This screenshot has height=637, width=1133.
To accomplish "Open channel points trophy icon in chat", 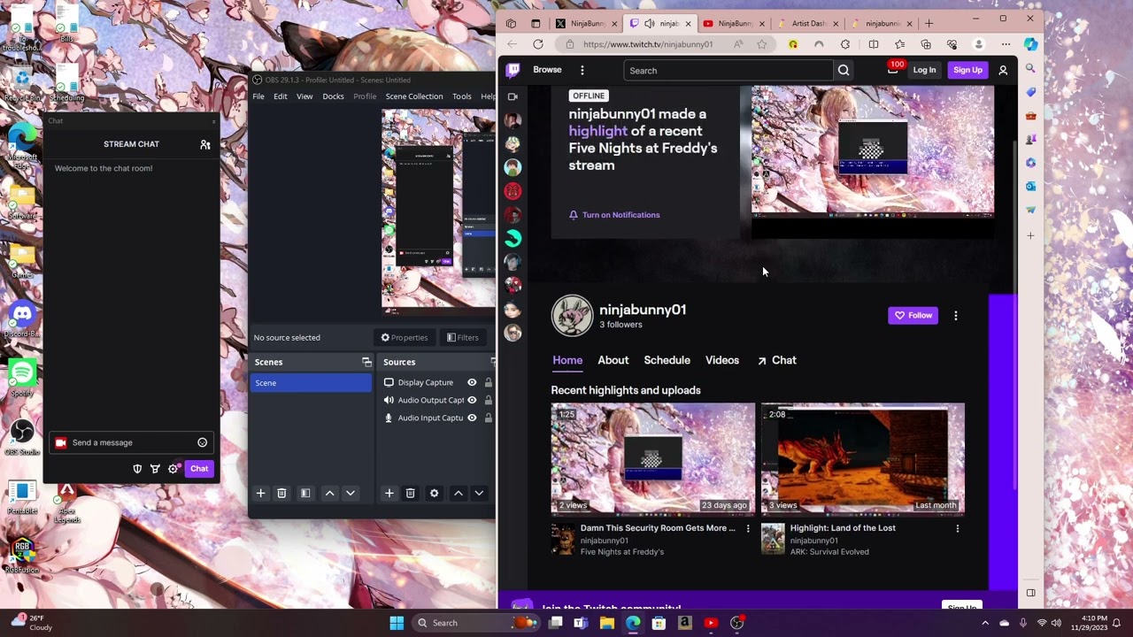I will (x=155, y=469).
